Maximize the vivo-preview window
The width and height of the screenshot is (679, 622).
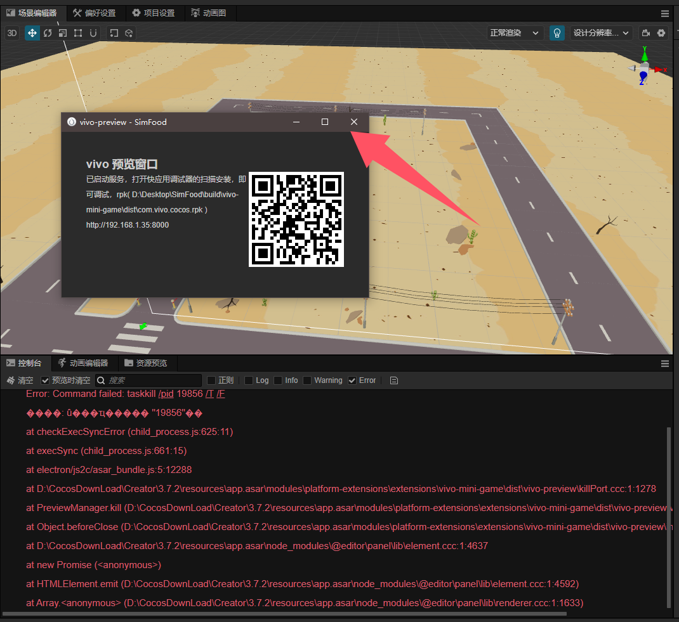(325, 122)
